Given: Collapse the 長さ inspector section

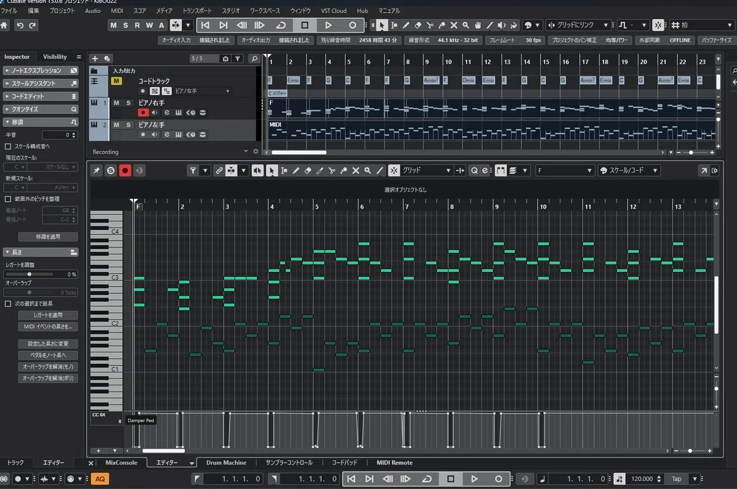Looking at the screenshot, I should click(41, 252).
